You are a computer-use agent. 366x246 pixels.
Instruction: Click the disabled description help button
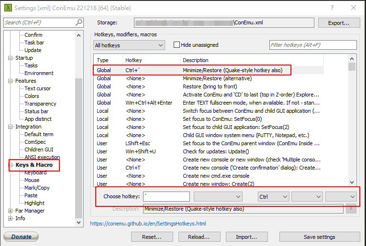click(x=351, y=209)
